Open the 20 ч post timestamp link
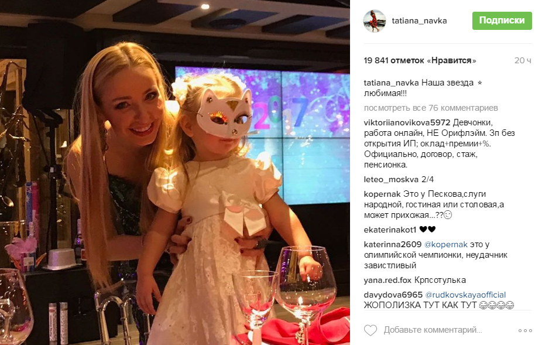 click(x=522, y=60)
